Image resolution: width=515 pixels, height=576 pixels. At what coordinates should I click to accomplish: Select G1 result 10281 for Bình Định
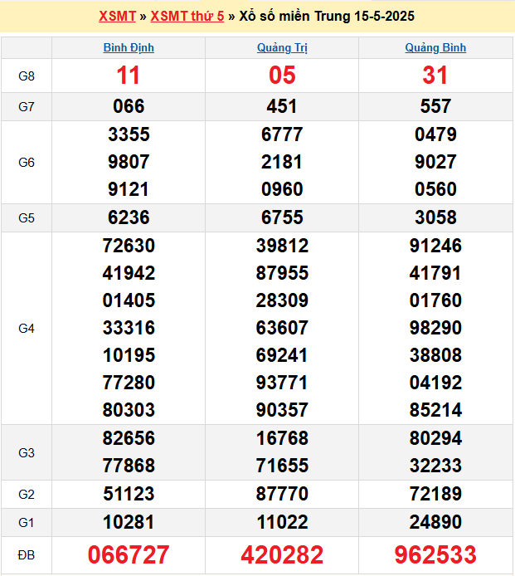pos(129,522)
